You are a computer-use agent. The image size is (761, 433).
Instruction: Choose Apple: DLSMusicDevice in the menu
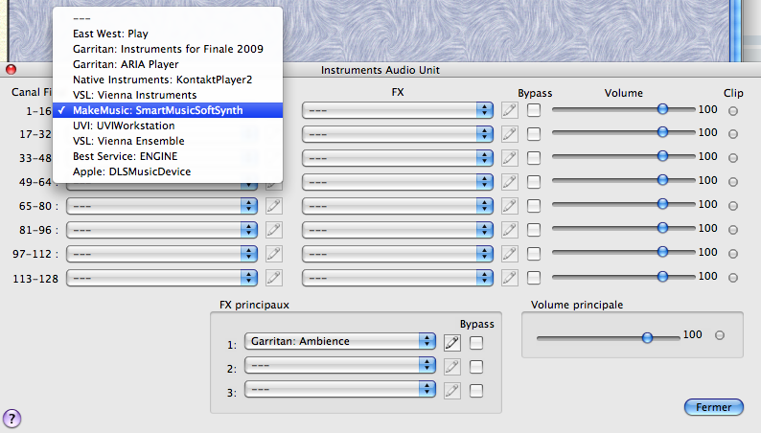131,171
